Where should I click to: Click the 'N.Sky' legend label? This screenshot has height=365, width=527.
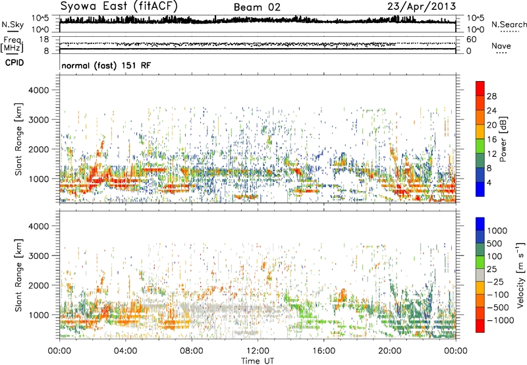point(13,24)
